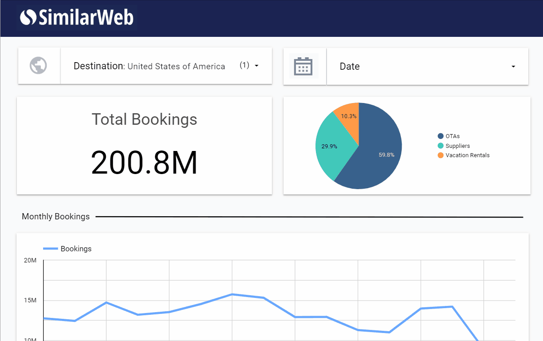
Task: Select the Suppliers legend marker dot
Action: coord(441,146)
